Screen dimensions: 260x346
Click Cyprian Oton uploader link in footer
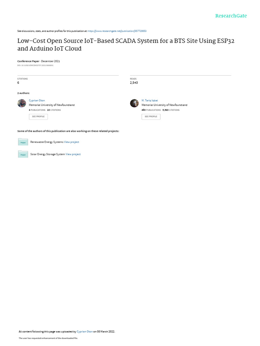pyautogui.click(x=85, y=331)
